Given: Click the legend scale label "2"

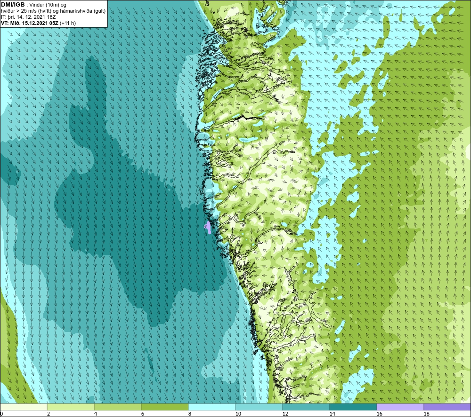Looking at the screenshot, I should pos(49,414).
